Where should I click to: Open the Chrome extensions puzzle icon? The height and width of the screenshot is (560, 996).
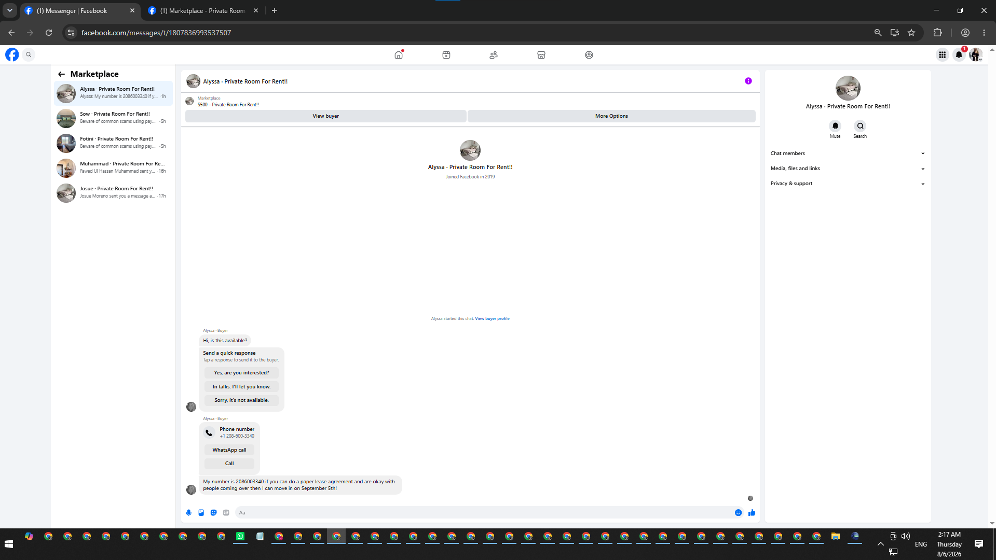pyautogui.click(x=937, y=33)
